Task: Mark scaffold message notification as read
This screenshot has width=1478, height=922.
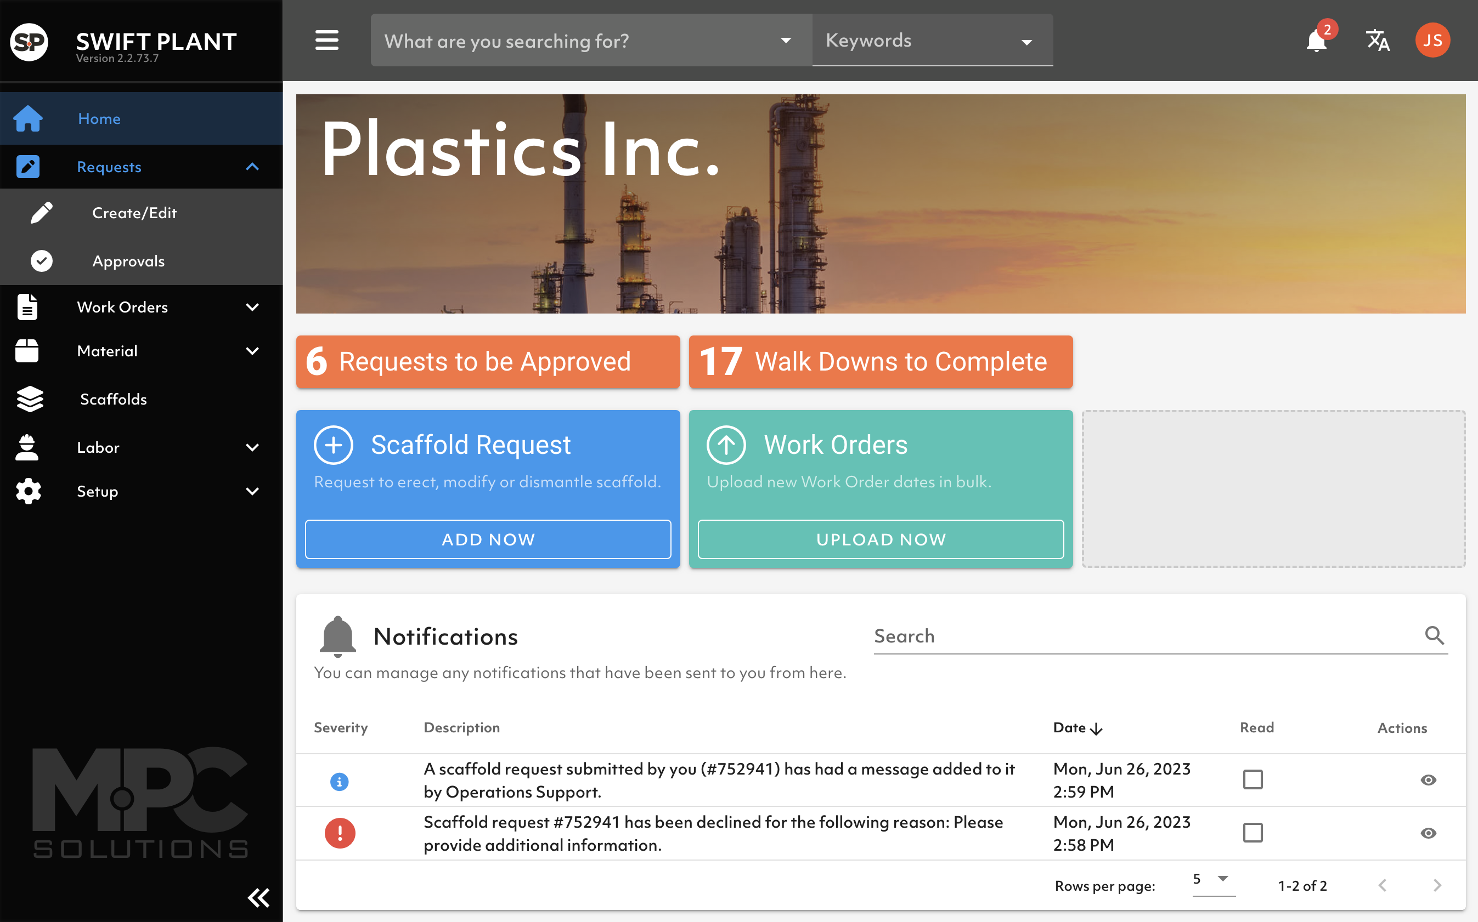Action: [1252, 779]
